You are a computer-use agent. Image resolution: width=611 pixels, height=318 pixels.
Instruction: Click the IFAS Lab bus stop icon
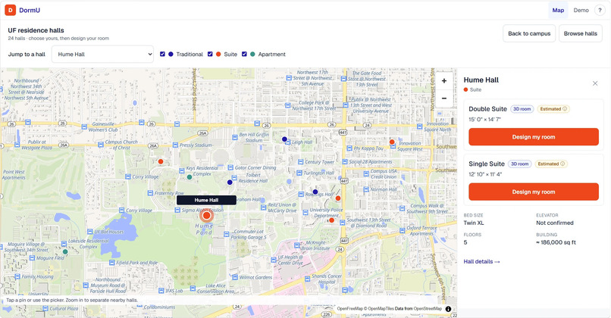(x=160, y=291)
